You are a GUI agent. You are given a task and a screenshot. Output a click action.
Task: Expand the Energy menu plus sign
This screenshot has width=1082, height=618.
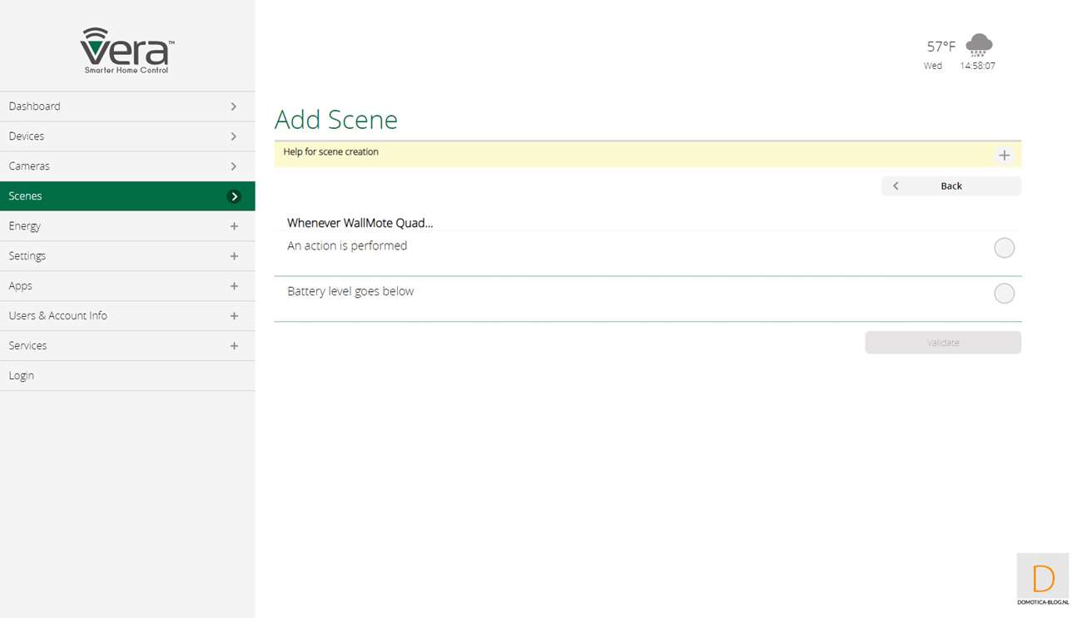tap(234, 226)
